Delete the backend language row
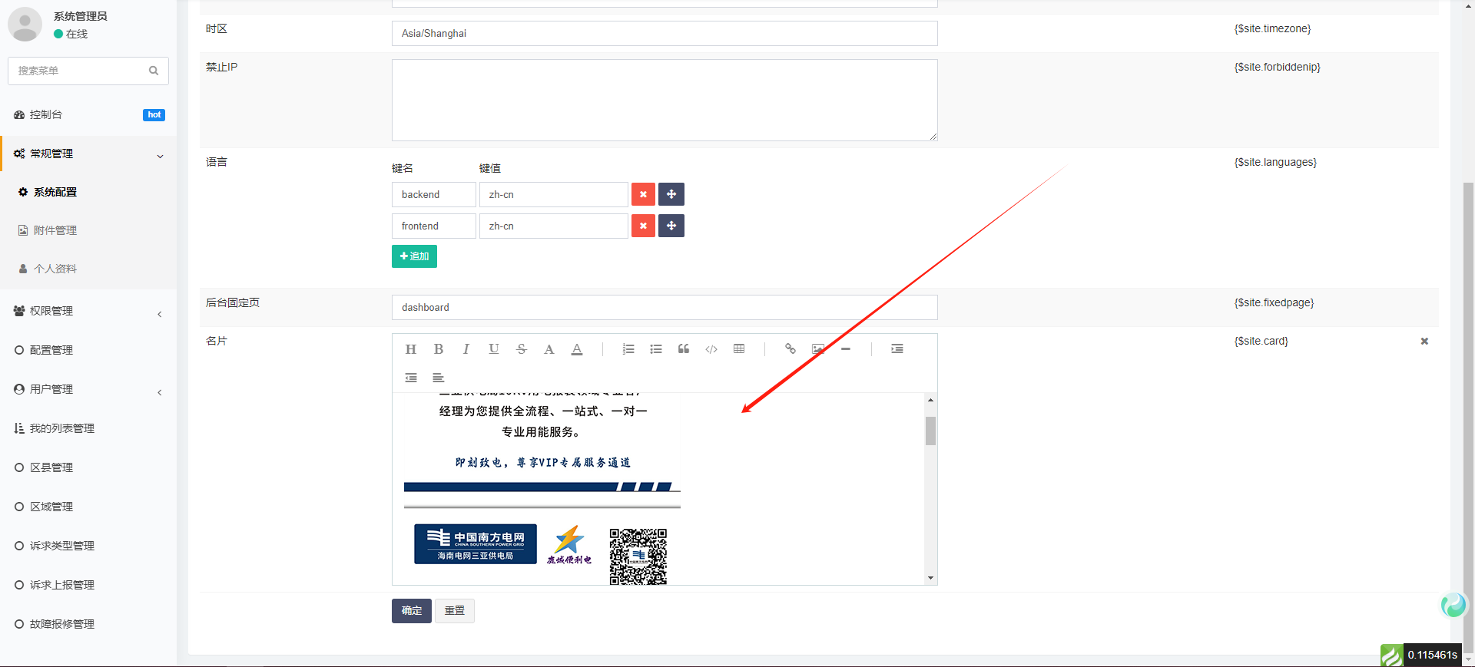The width and height of the screenshot is (1475, 667). (x=643, y=194)
